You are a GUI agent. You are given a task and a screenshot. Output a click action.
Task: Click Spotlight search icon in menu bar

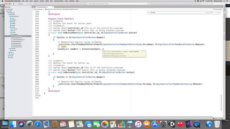224,1
